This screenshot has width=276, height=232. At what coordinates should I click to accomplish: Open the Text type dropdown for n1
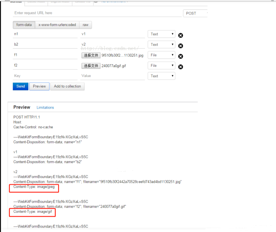(x=161, y=34)
